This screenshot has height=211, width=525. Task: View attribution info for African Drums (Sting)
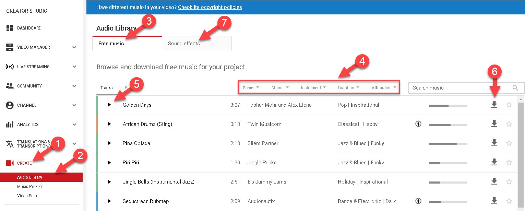tap(418, 124)
